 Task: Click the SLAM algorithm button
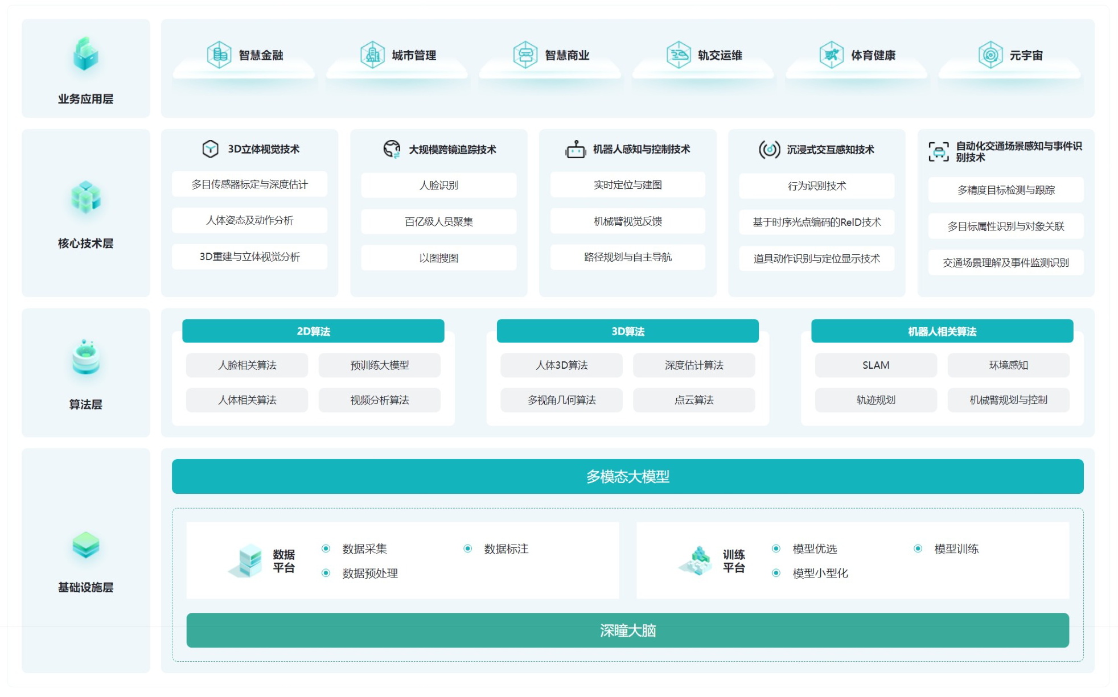(876, 365)
